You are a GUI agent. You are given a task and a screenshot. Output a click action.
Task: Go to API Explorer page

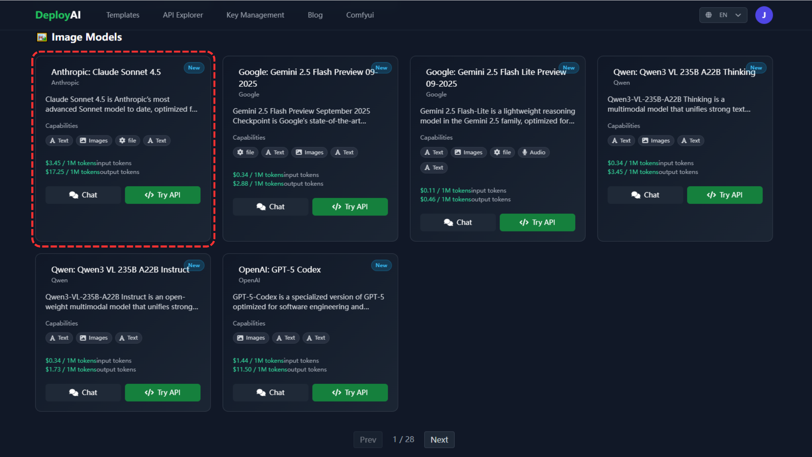(183, 15)
